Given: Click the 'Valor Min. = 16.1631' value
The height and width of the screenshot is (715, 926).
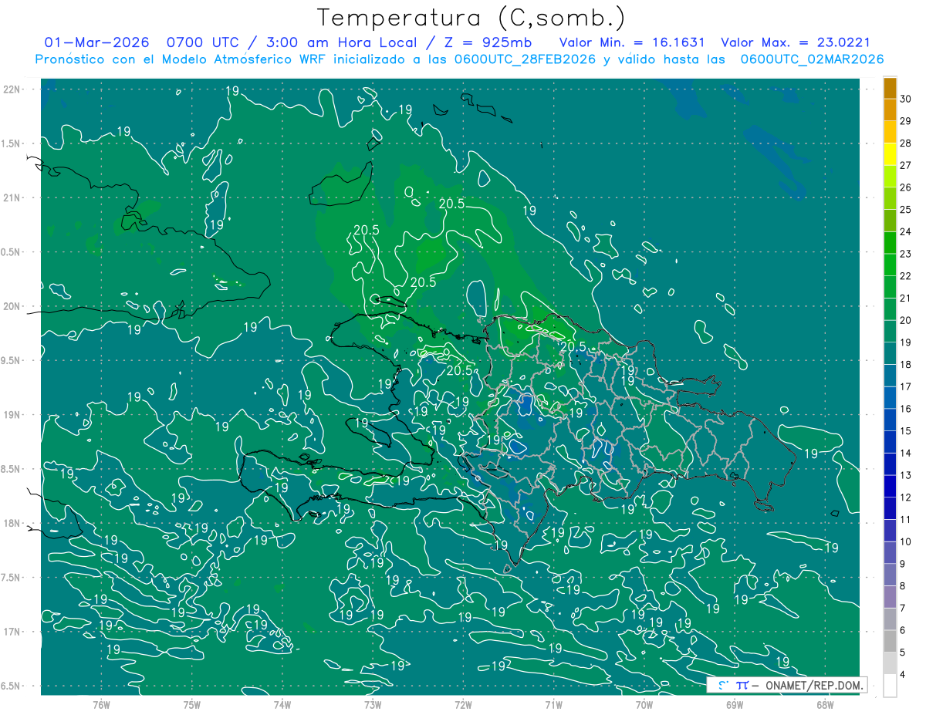Looking at the screenshot, I should point(632,42).
